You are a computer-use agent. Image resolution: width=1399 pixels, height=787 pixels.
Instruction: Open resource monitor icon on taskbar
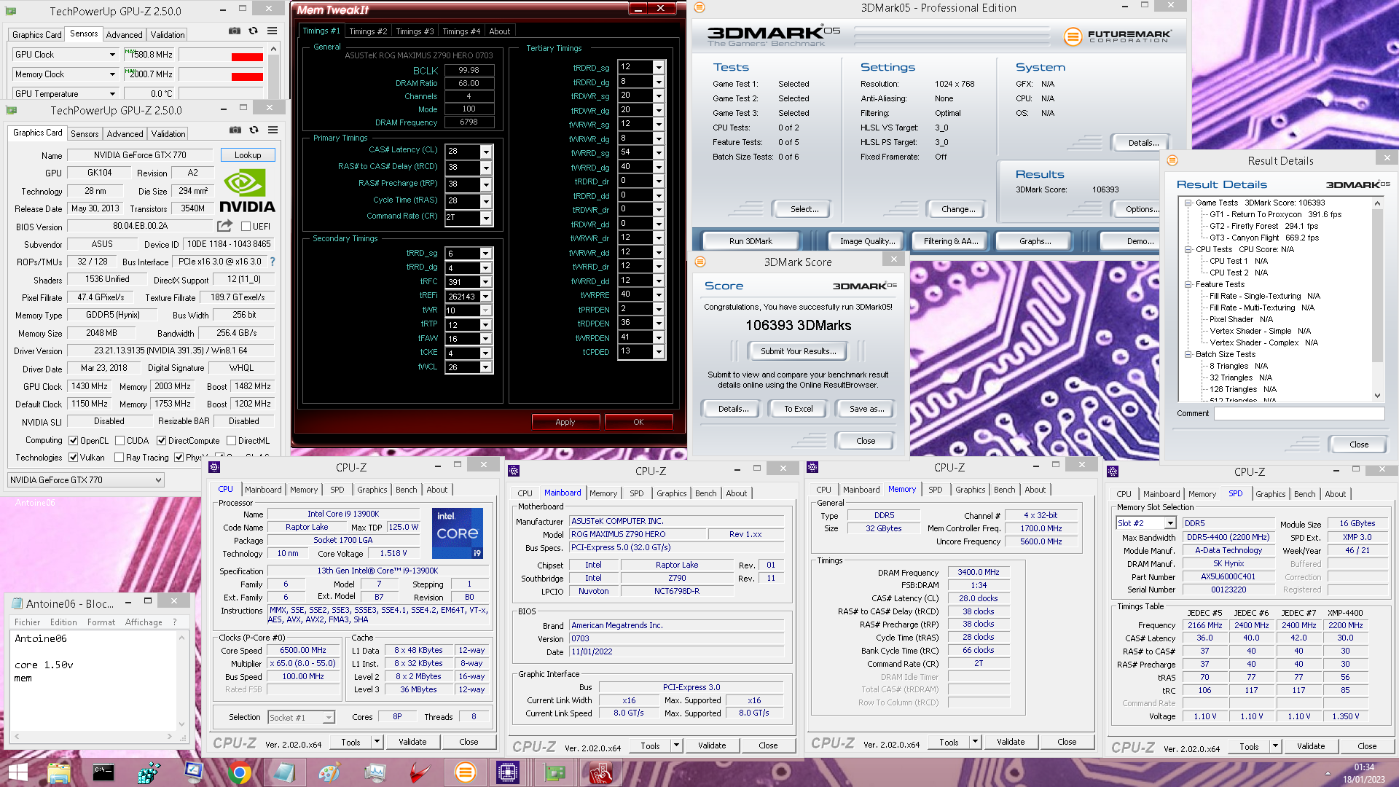click(375, 772)
